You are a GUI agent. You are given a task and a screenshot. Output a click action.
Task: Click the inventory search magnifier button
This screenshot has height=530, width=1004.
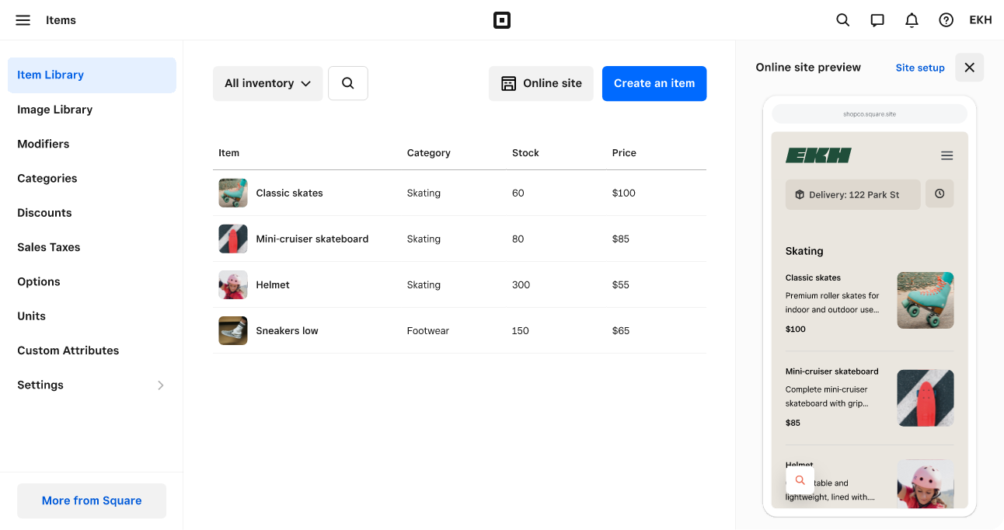coord(348,83)
